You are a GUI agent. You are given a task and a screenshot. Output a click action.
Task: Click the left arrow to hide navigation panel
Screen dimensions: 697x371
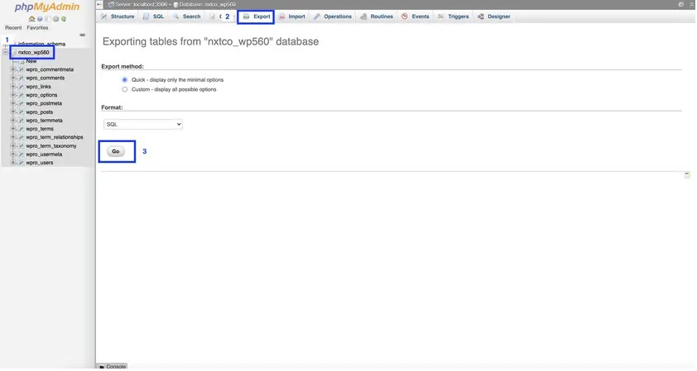99,4
